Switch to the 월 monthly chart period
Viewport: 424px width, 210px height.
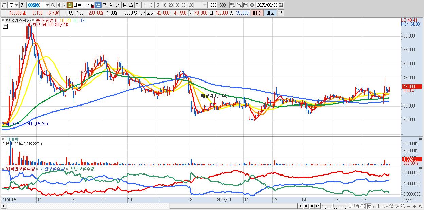[111, 5]
